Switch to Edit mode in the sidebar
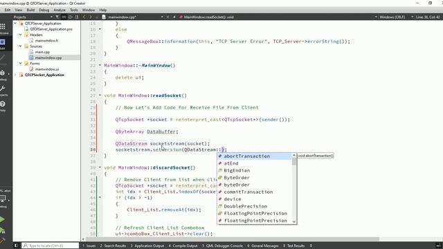The width and height of the screenshot is (443, 249). tap(3, 42)
